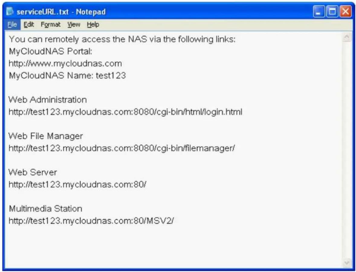This screenshot has height=272, width=356.
Task: Click the 'MyCloudNAS Portal:' line
Action: click(x=50, y=51)
